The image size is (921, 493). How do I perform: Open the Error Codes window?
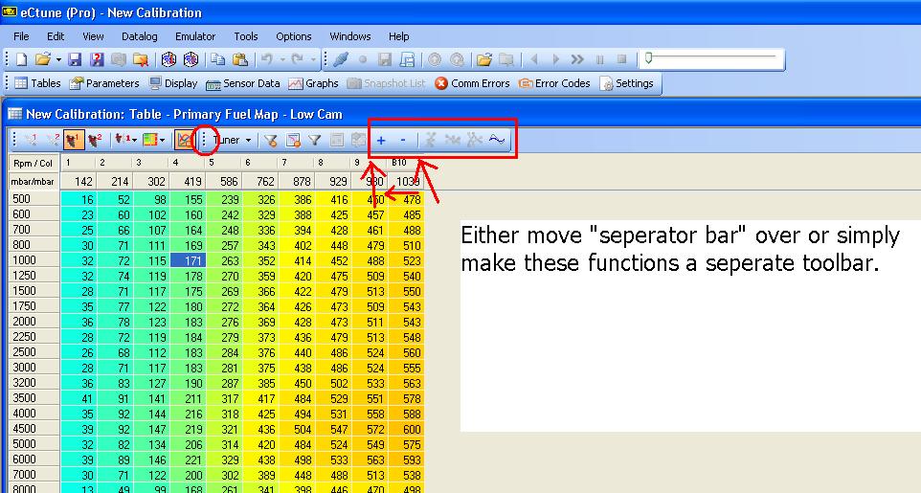tap(554, 83)
